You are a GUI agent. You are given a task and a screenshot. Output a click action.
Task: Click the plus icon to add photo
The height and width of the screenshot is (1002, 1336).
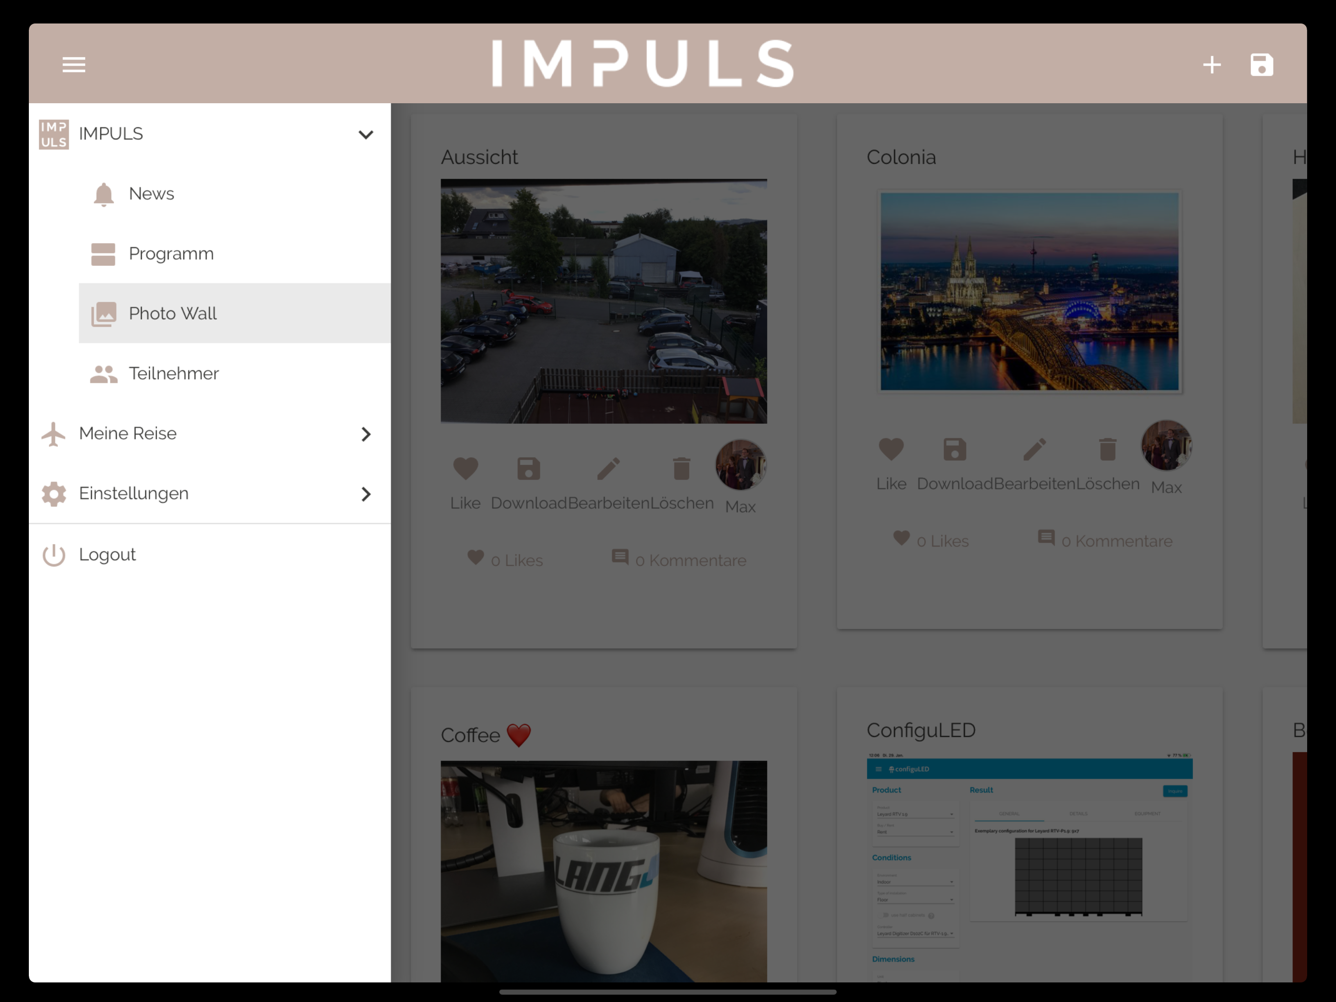pos(1212,65)
